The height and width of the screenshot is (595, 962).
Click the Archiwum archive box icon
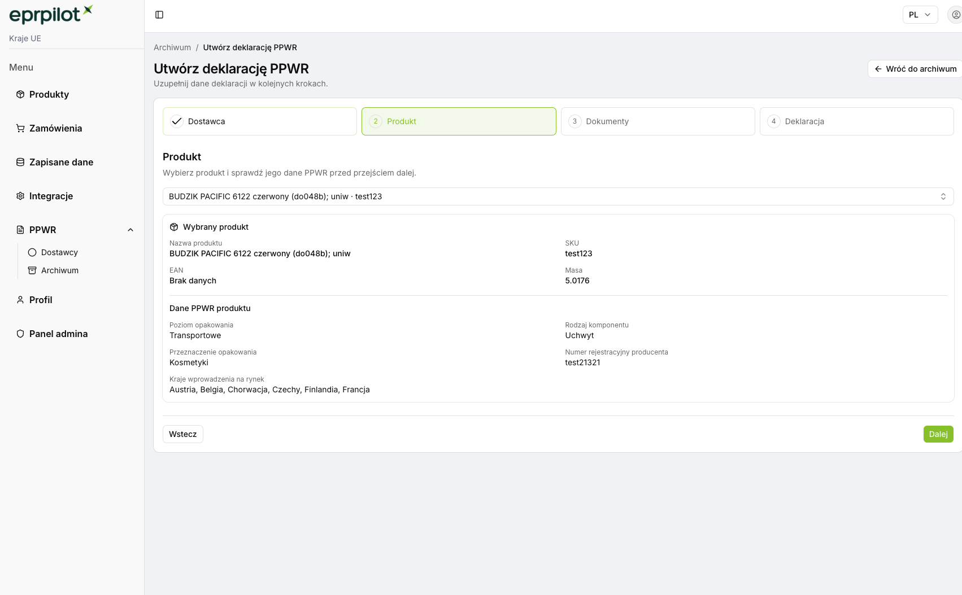click(x=32, y=270)
